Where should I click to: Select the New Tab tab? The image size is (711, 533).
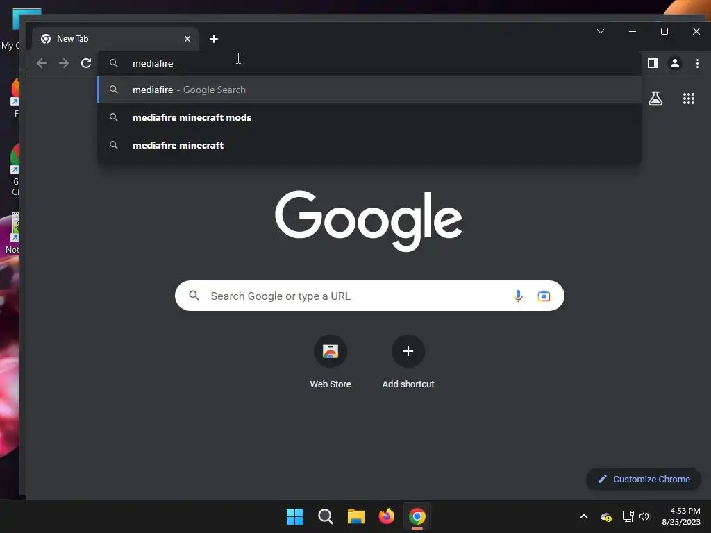click(115, 39)
